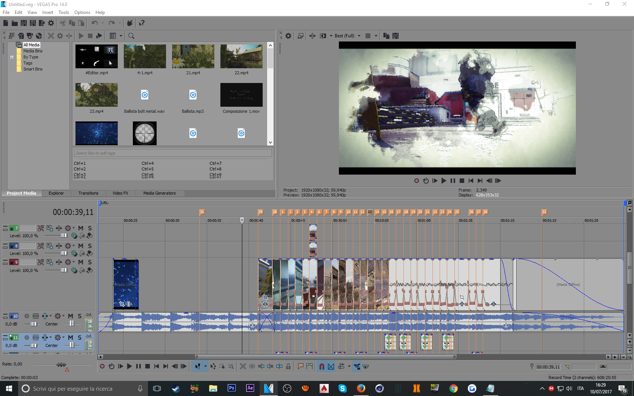Click timeline marker 31
The width and height of the screenshot is (634, 396).
pos(202,212)
